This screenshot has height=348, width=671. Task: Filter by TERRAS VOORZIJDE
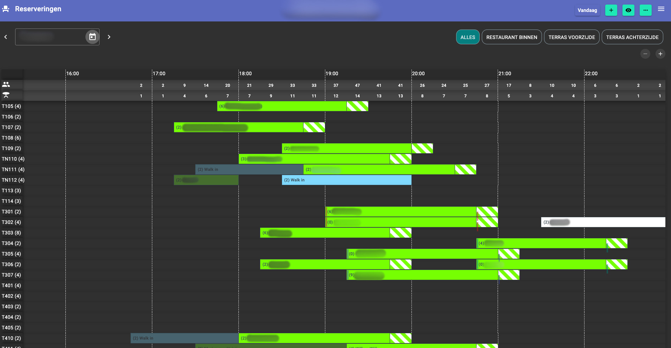coord(571,37)
